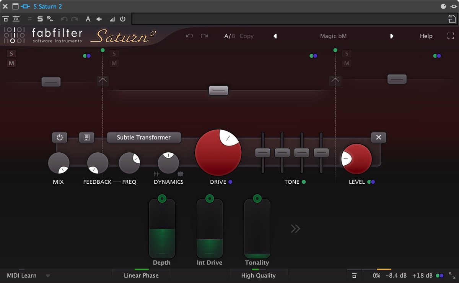The width and height of the screenshot is (459, 283).
Task: Click the resize interface arrows icon
Action: pos(452,275)
